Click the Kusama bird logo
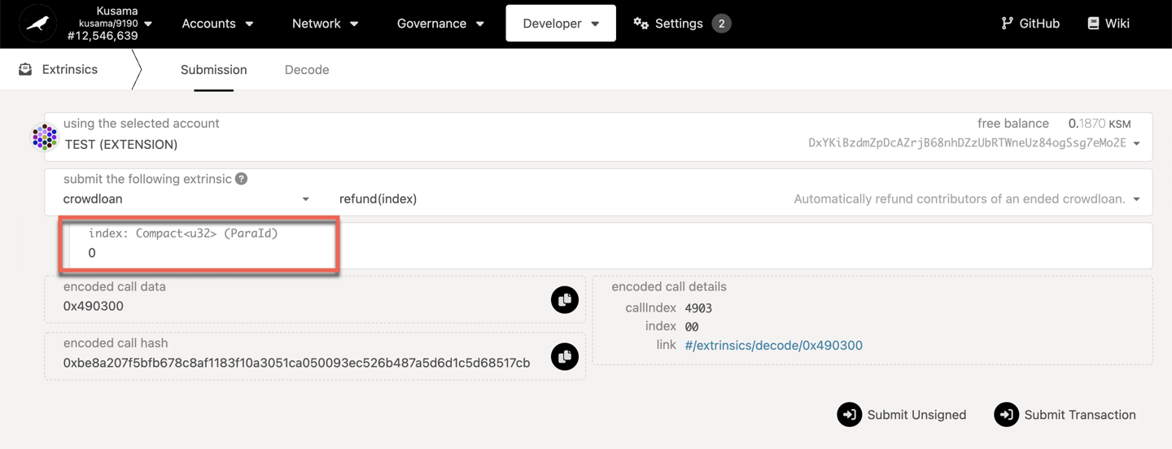This screenshot has width=1172, height=449. (37, 24)
